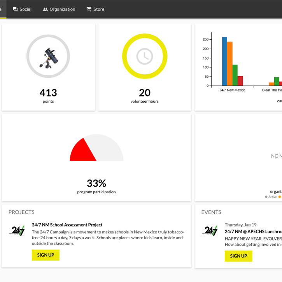This screenshot has height=282, width=282.
Task: Click the 24/7 logo in Events
Action: click(210, 231)
